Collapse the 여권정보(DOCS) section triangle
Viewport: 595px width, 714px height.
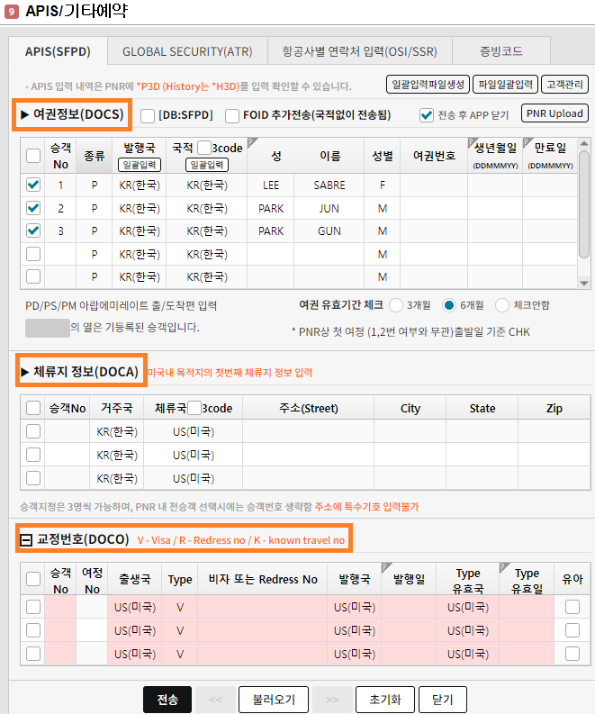[25, 115]
